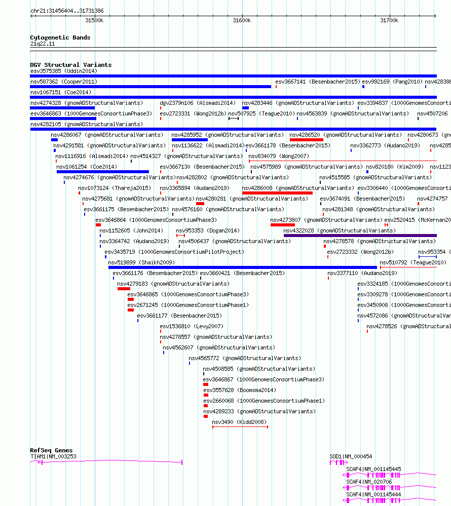Click the 31600k ruler position label
This screenshot has width=451, height=506.
point(242,20)
